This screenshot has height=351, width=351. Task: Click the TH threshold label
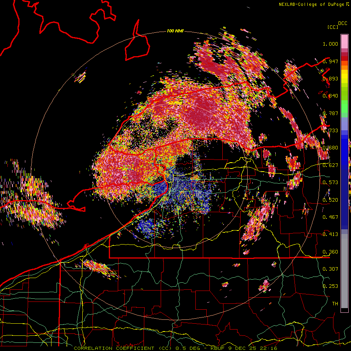(x=335, y=304)
